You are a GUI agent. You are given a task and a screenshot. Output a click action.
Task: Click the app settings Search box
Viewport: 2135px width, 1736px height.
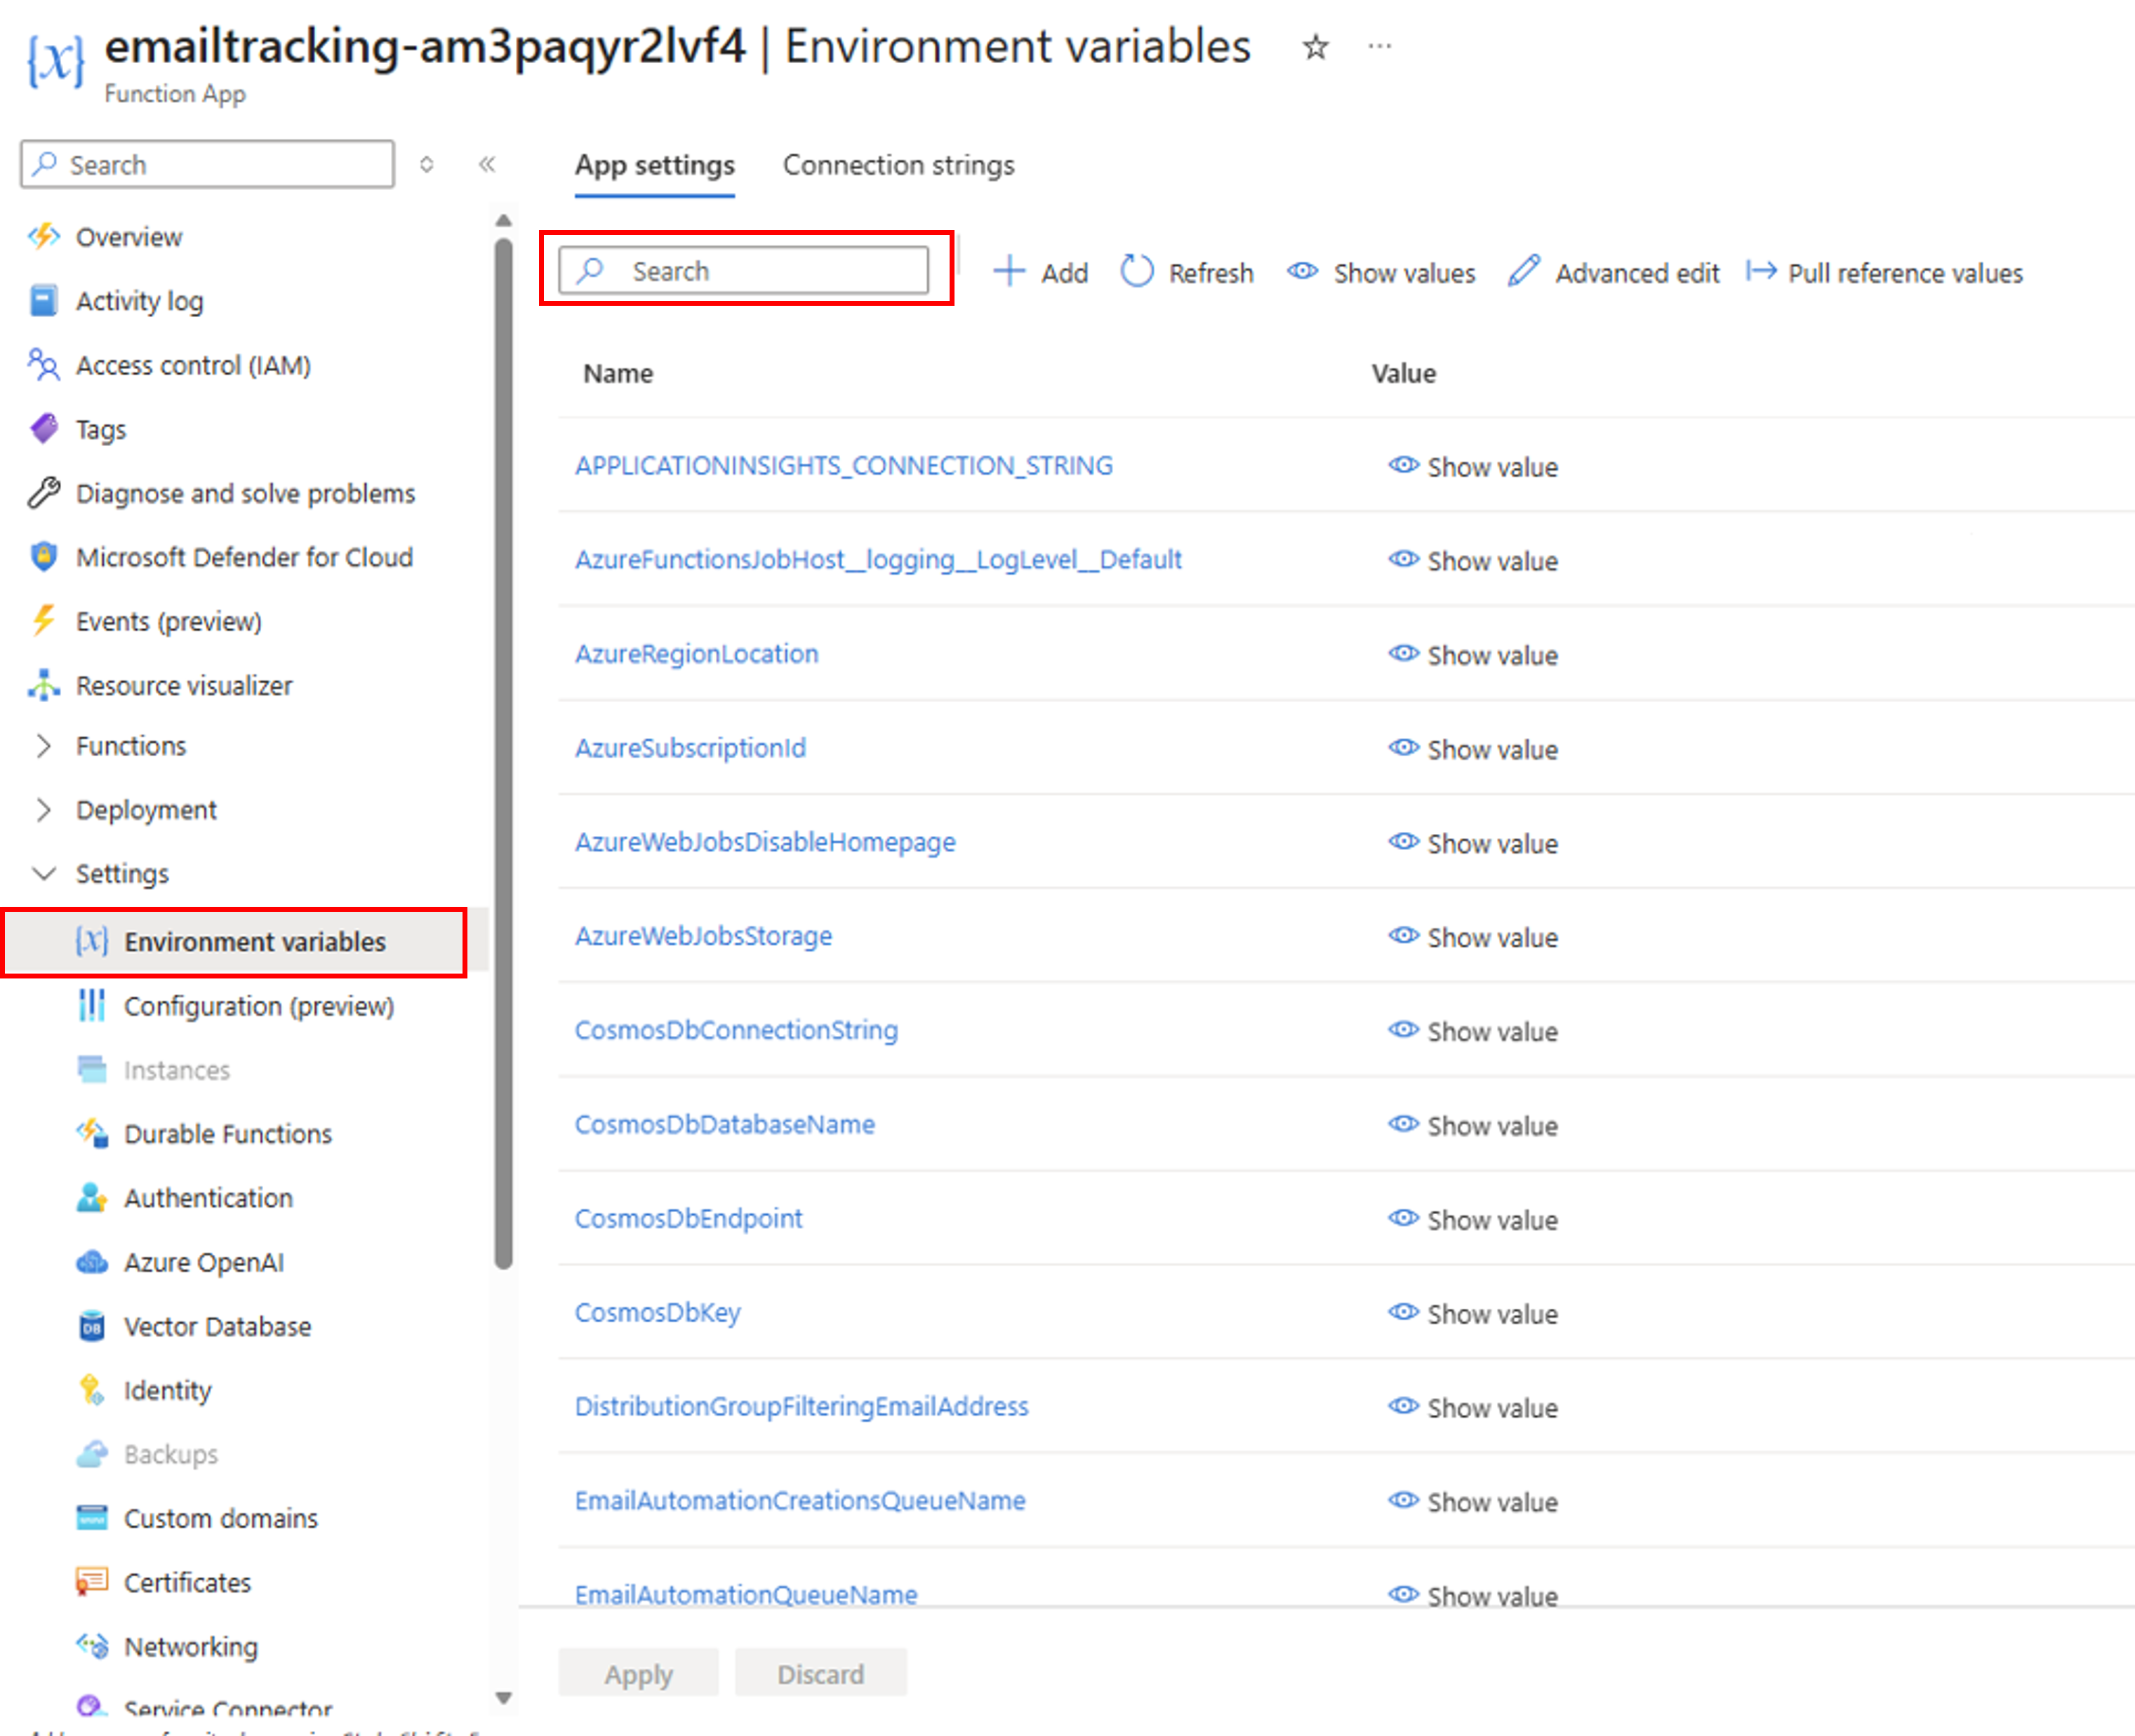point(743,270)
